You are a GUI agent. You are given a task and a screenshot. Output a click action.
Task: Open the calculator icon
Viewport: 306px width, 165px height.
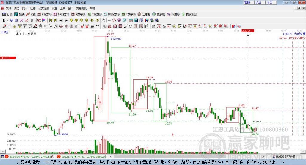(x=136, y=20)
